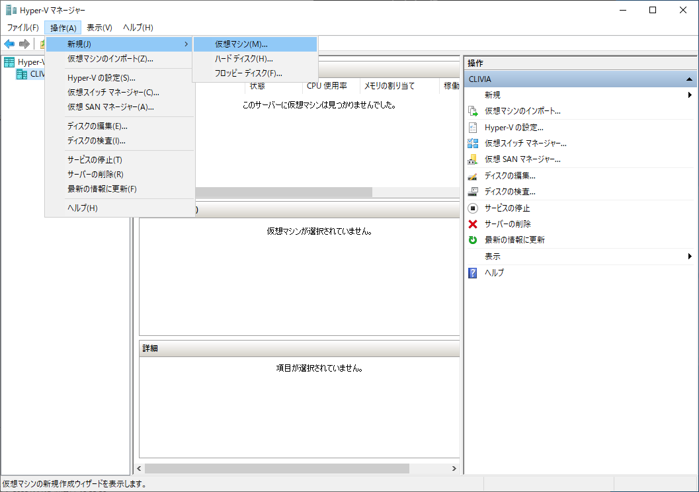Click the green refresh 最新の情報に更新 icon
The image size is (699, 492).
473,240
